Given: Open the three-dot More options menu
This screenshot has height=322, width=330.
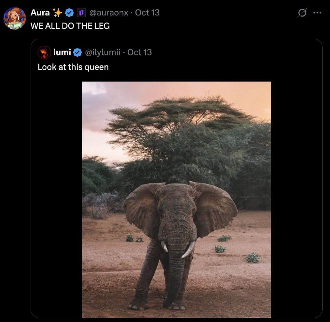Looking at the screenshot, I should tap(317, 13).
